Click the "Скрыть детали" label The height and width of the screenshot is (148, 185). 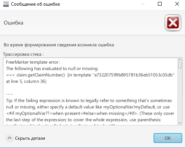tap(30, 138)
